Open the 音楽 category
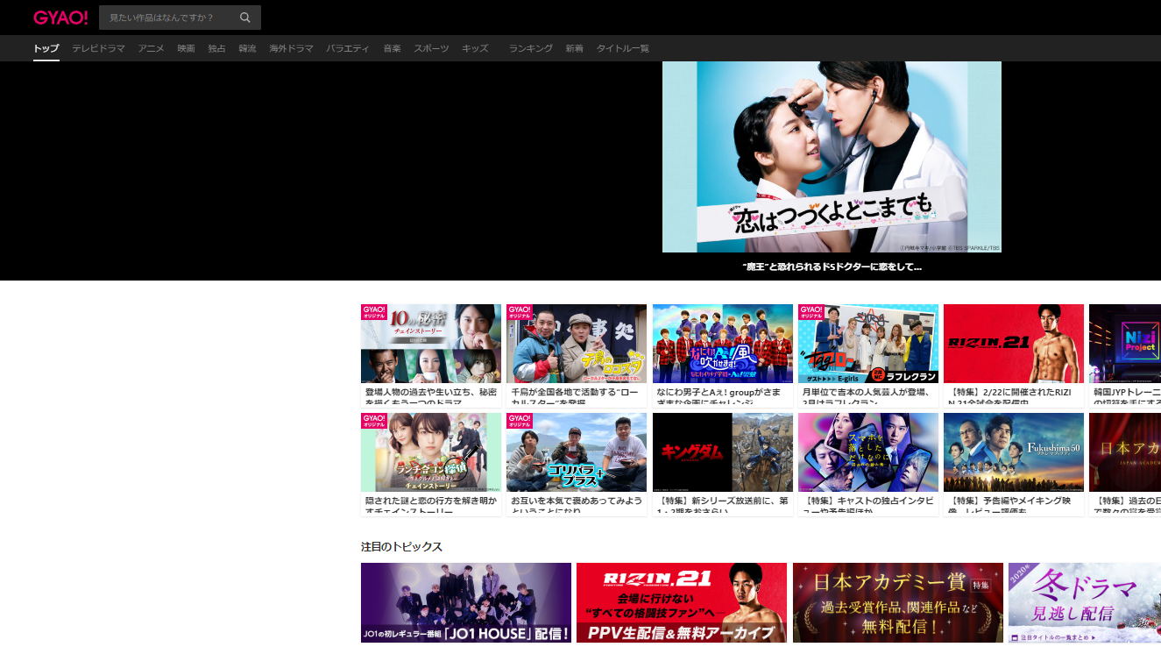The height and width of the screenshot is (654, 1161). pos(392,48)
